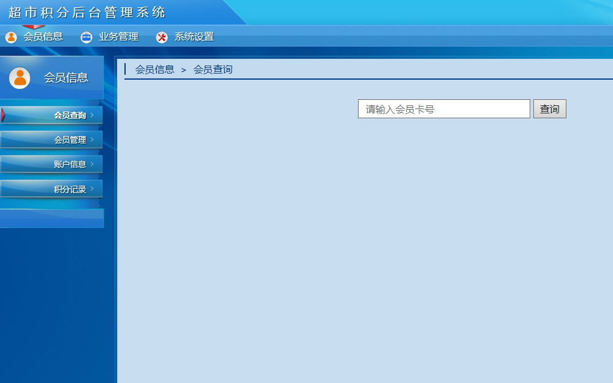Viewport: 613px width, 383px height.
Task: Open the 系统设置 top menu label
Action: coord(194,37)
